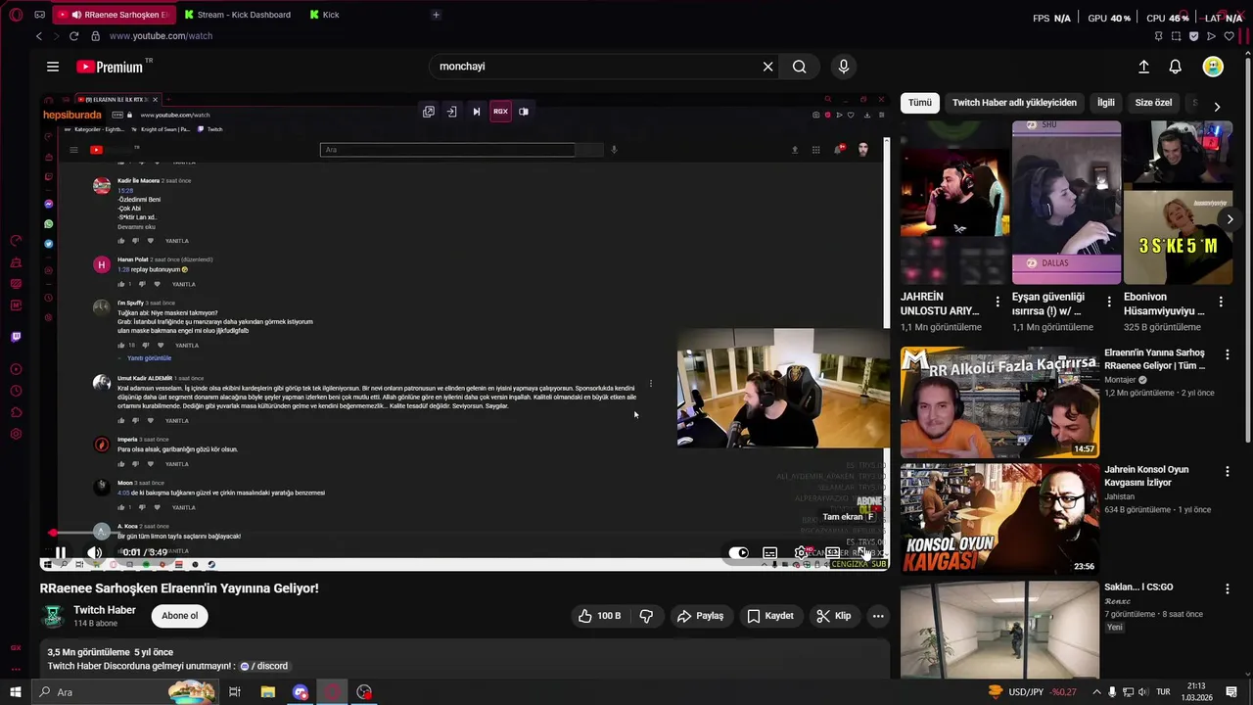Screen dimensions: 1253x705
Task: Open Task View on the taskbar
Action: pyautogui.click(x=235, y=692)
